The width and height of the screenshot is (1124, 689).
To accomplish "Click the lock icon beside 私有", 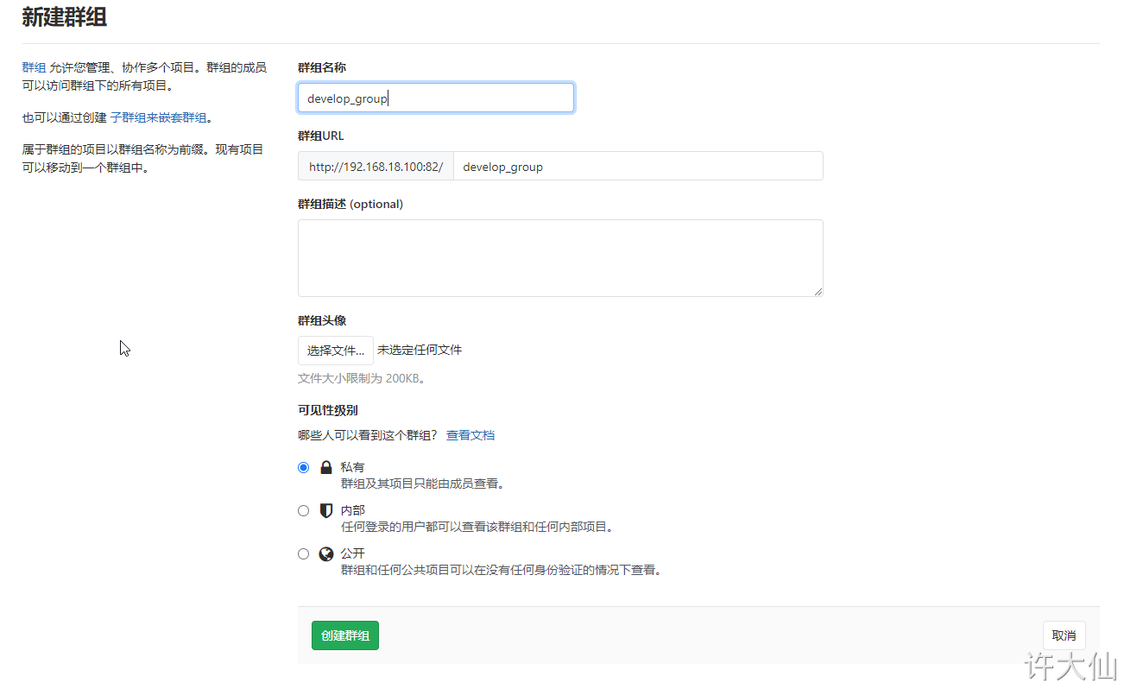I will (x=326, y=468).
